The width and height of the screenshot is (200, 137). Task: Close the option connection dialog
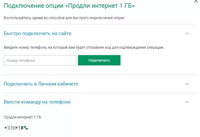click(x=196, y=1)
